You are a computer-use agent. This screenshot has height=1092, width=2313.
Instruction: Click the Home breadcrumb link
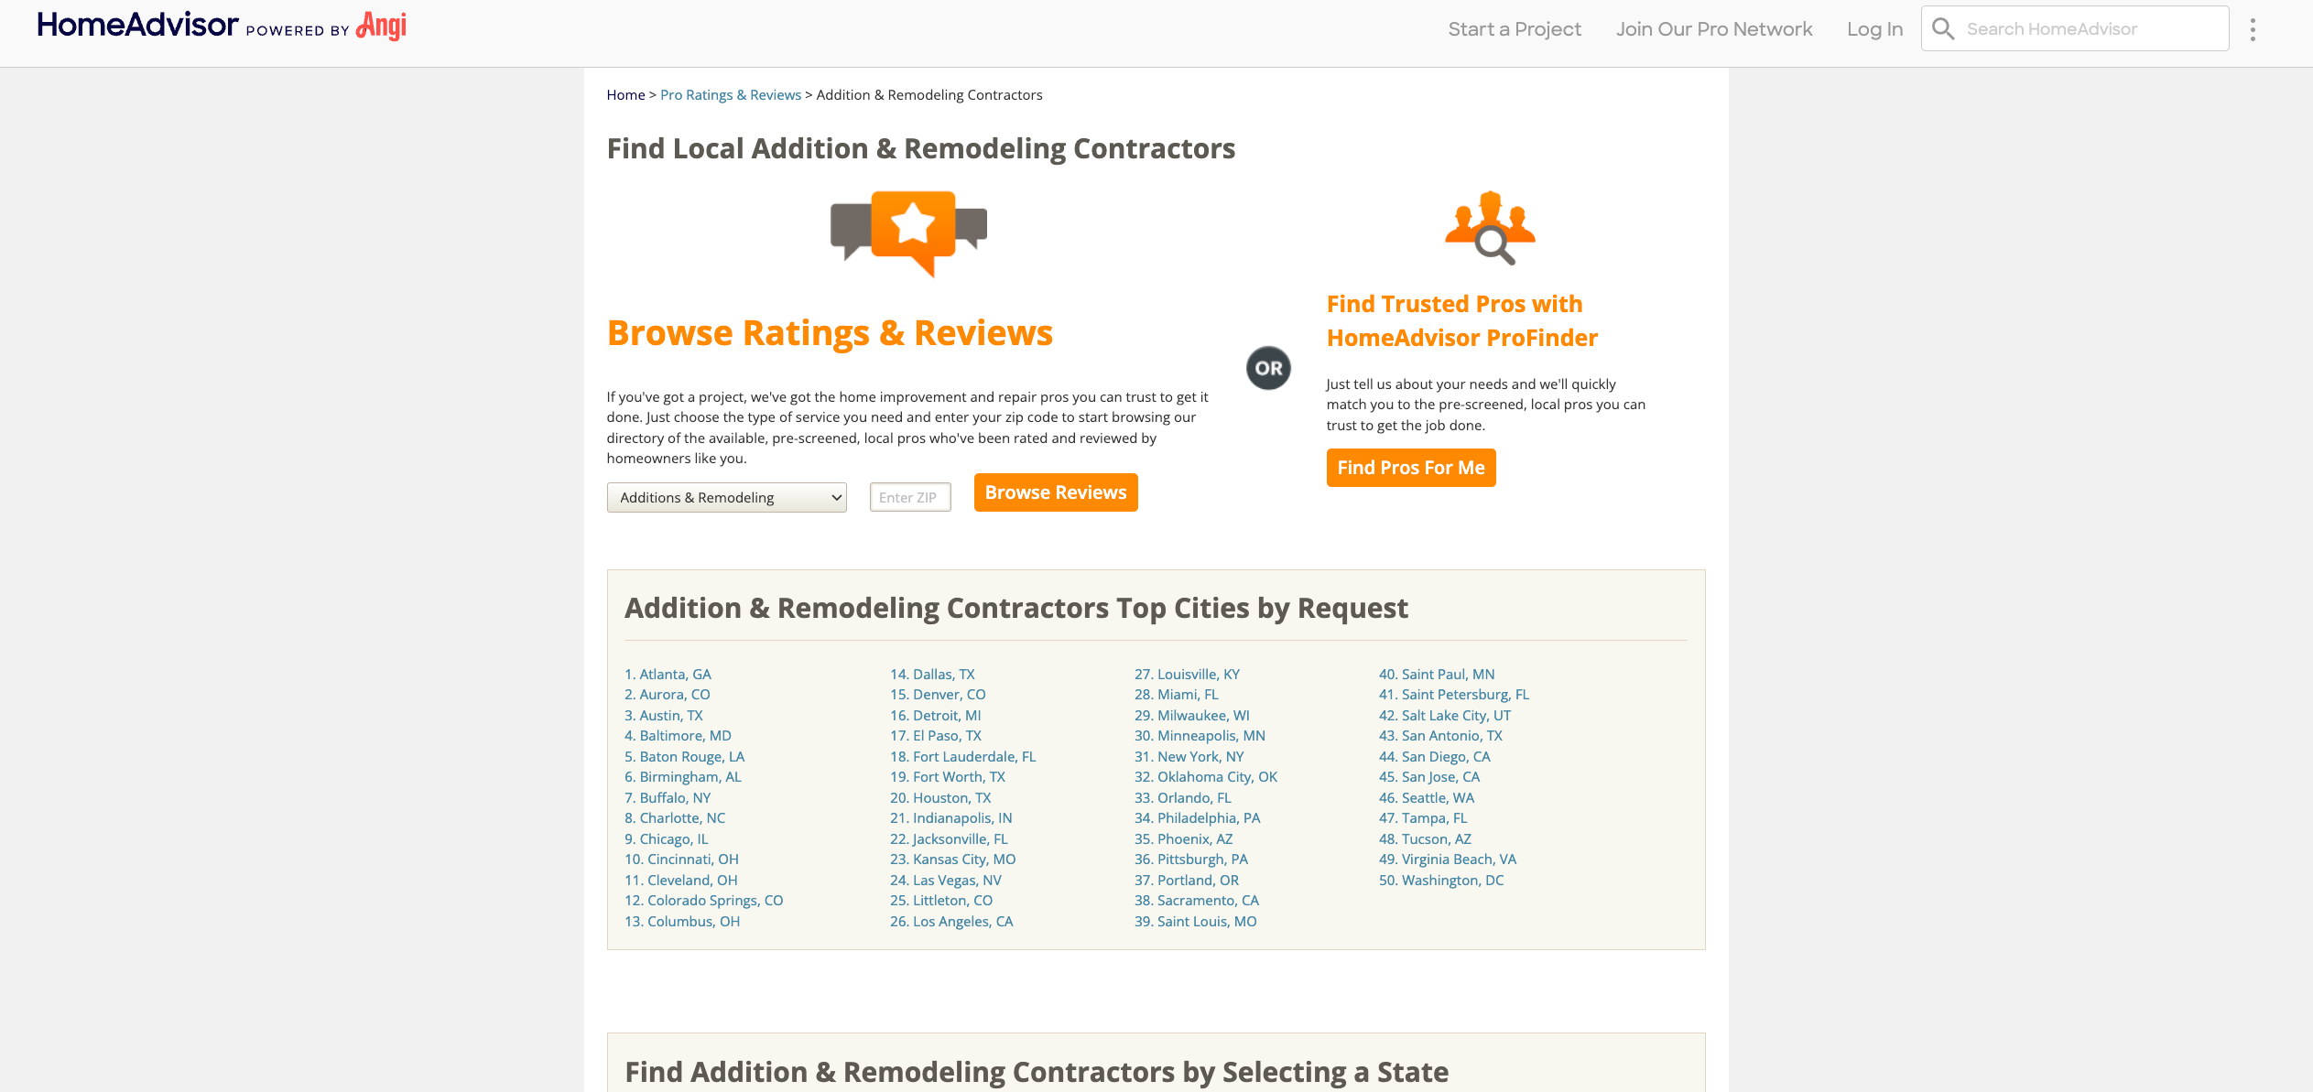pyautogui.click(x=625, y=95)
